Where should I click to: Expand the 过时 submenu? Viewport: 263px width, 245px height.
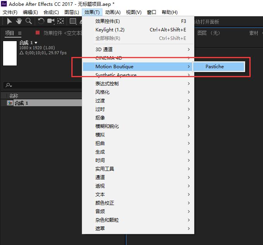pos(138,109)
